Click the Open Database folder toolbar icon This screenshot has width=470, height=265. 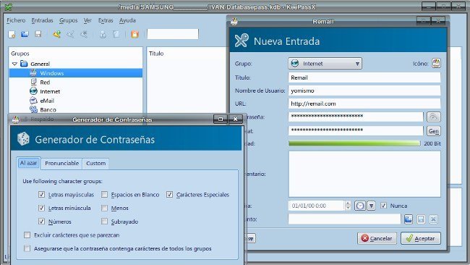(x=25, y=34)
